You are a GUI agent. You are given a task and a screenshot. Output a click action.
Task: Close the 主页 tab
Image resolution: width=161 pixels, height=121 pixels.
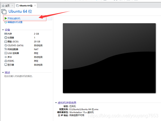tap(12, 6)
